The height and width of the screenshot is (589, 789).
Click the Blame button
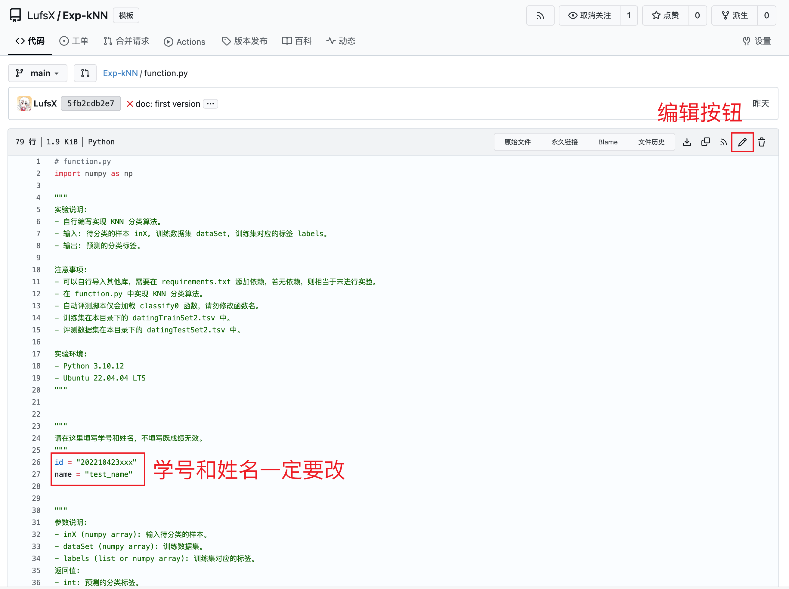click(x=608, y=142)
